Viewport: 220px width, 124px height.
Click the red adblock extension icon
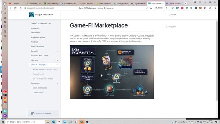click(x=182, y=8)
